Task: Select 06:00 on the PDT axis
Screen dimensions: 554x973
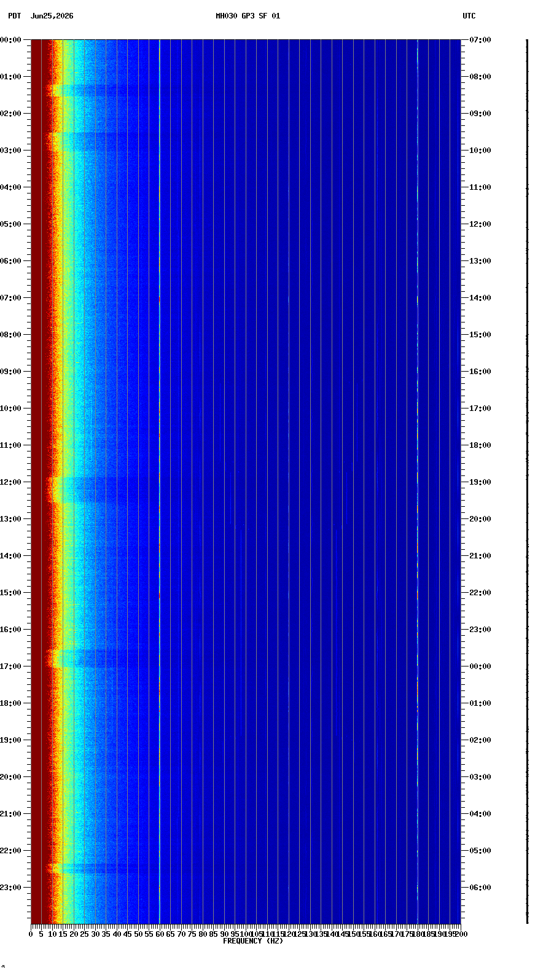Action: click(10, 261)
